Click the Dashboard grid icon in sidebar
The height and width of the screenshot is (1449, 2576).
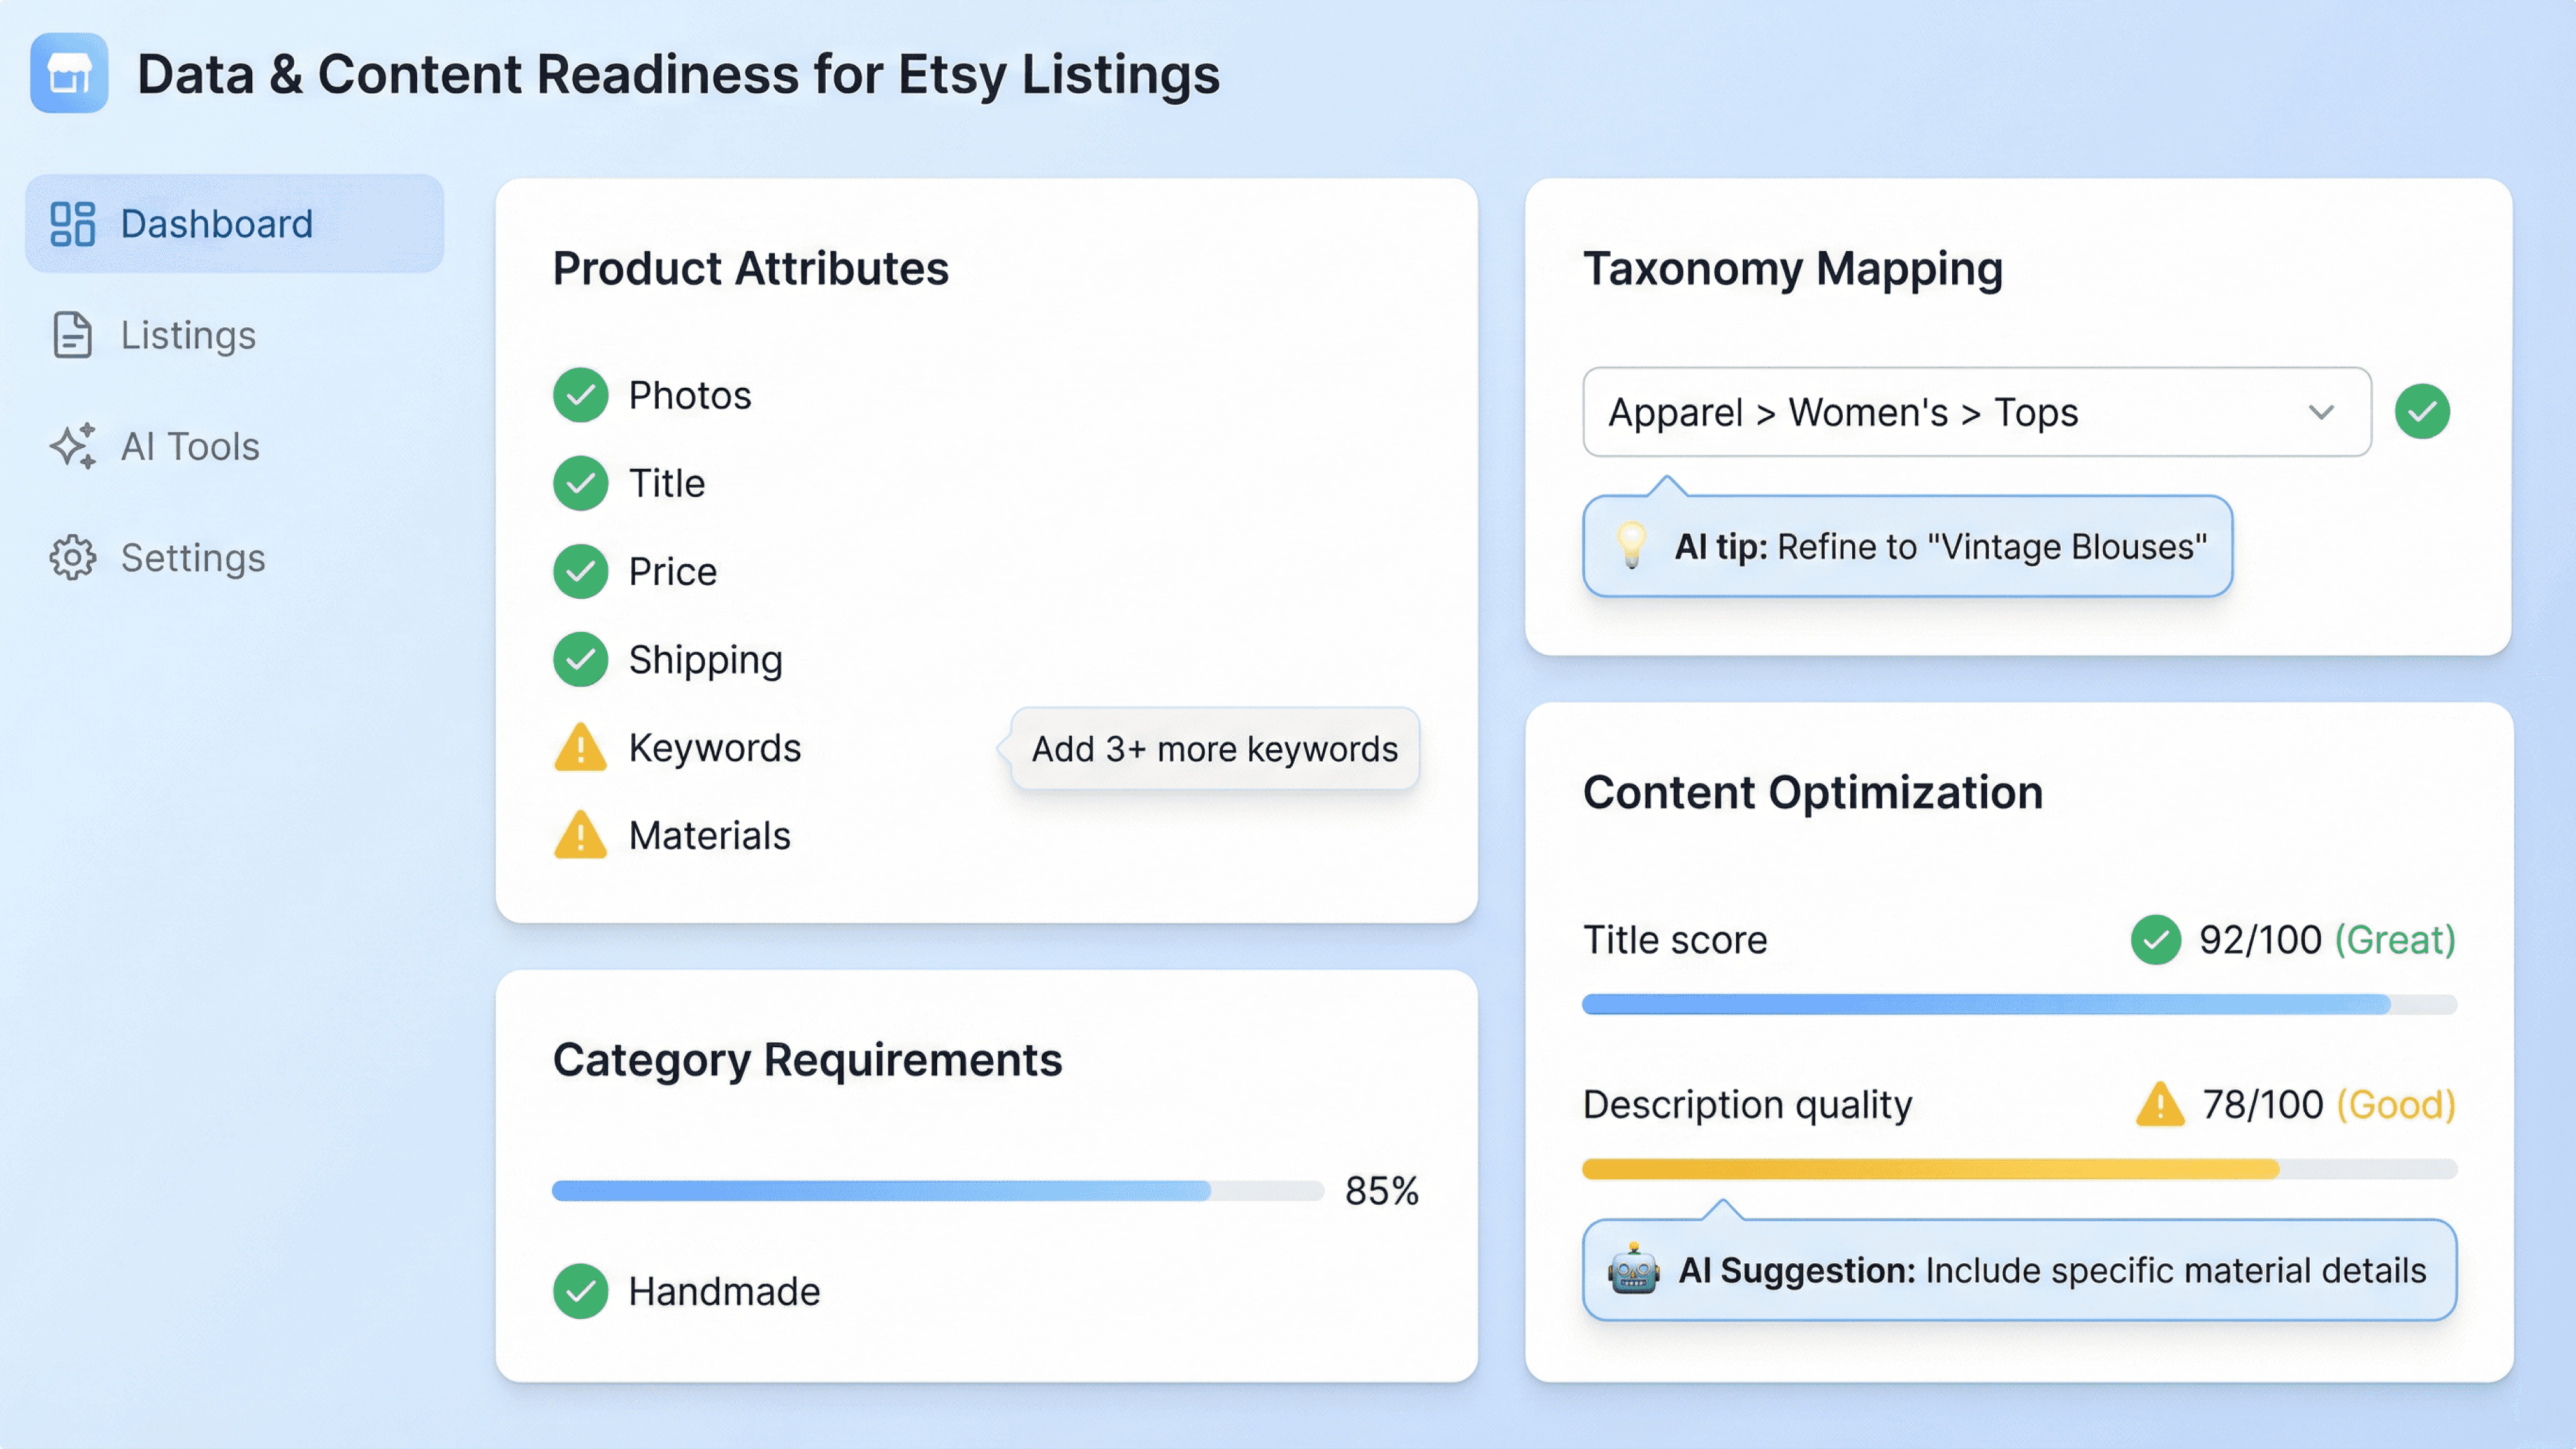(72, 224)
